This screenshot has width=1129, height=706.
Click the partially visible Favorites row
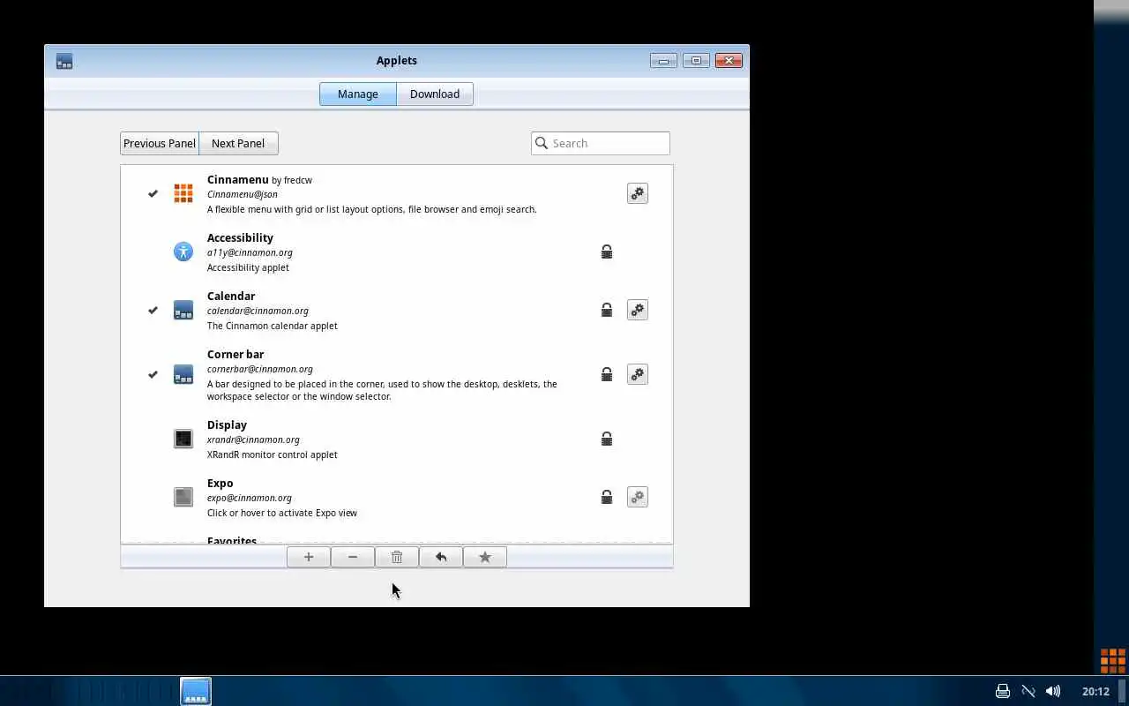tap(397, 540)
